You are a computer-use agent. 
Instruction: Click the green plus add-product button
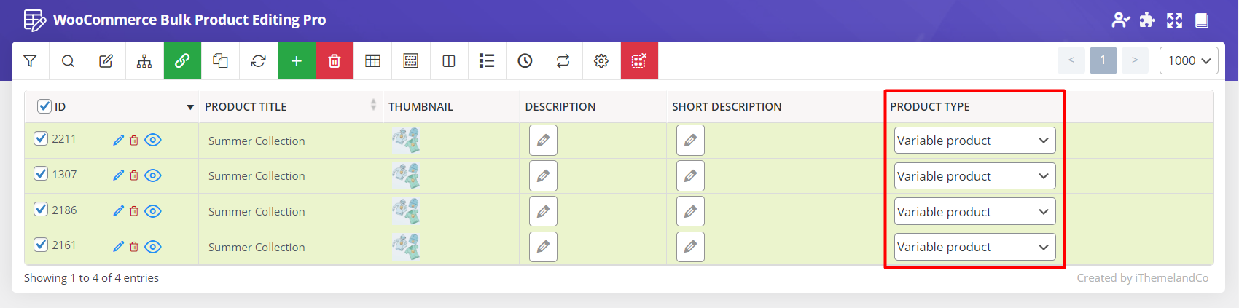(x=297, y=61)
